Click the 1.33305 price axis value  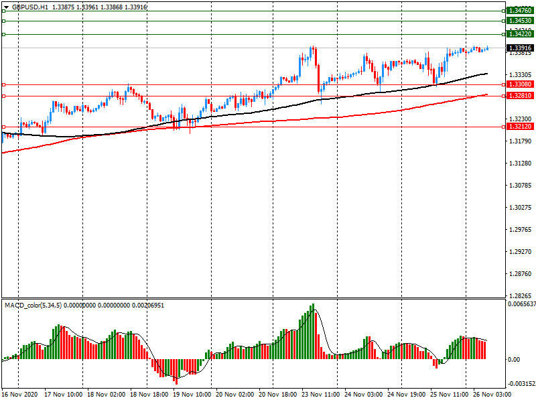(521, 75)
